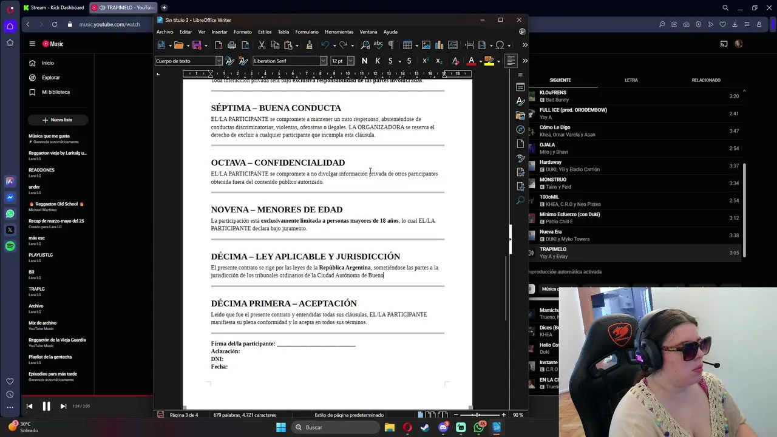777x437 pixels.
Task: Switch to LETRA tab in YouTube Music
Action: (x=631, y=80)
